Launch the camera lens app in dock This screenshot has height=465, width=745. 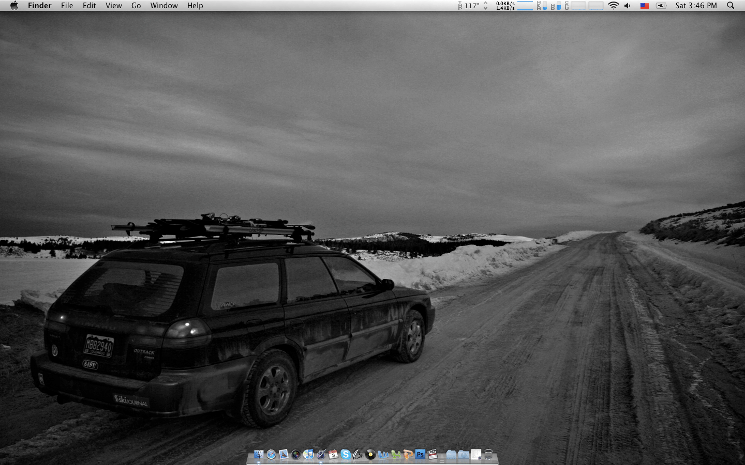296,454
